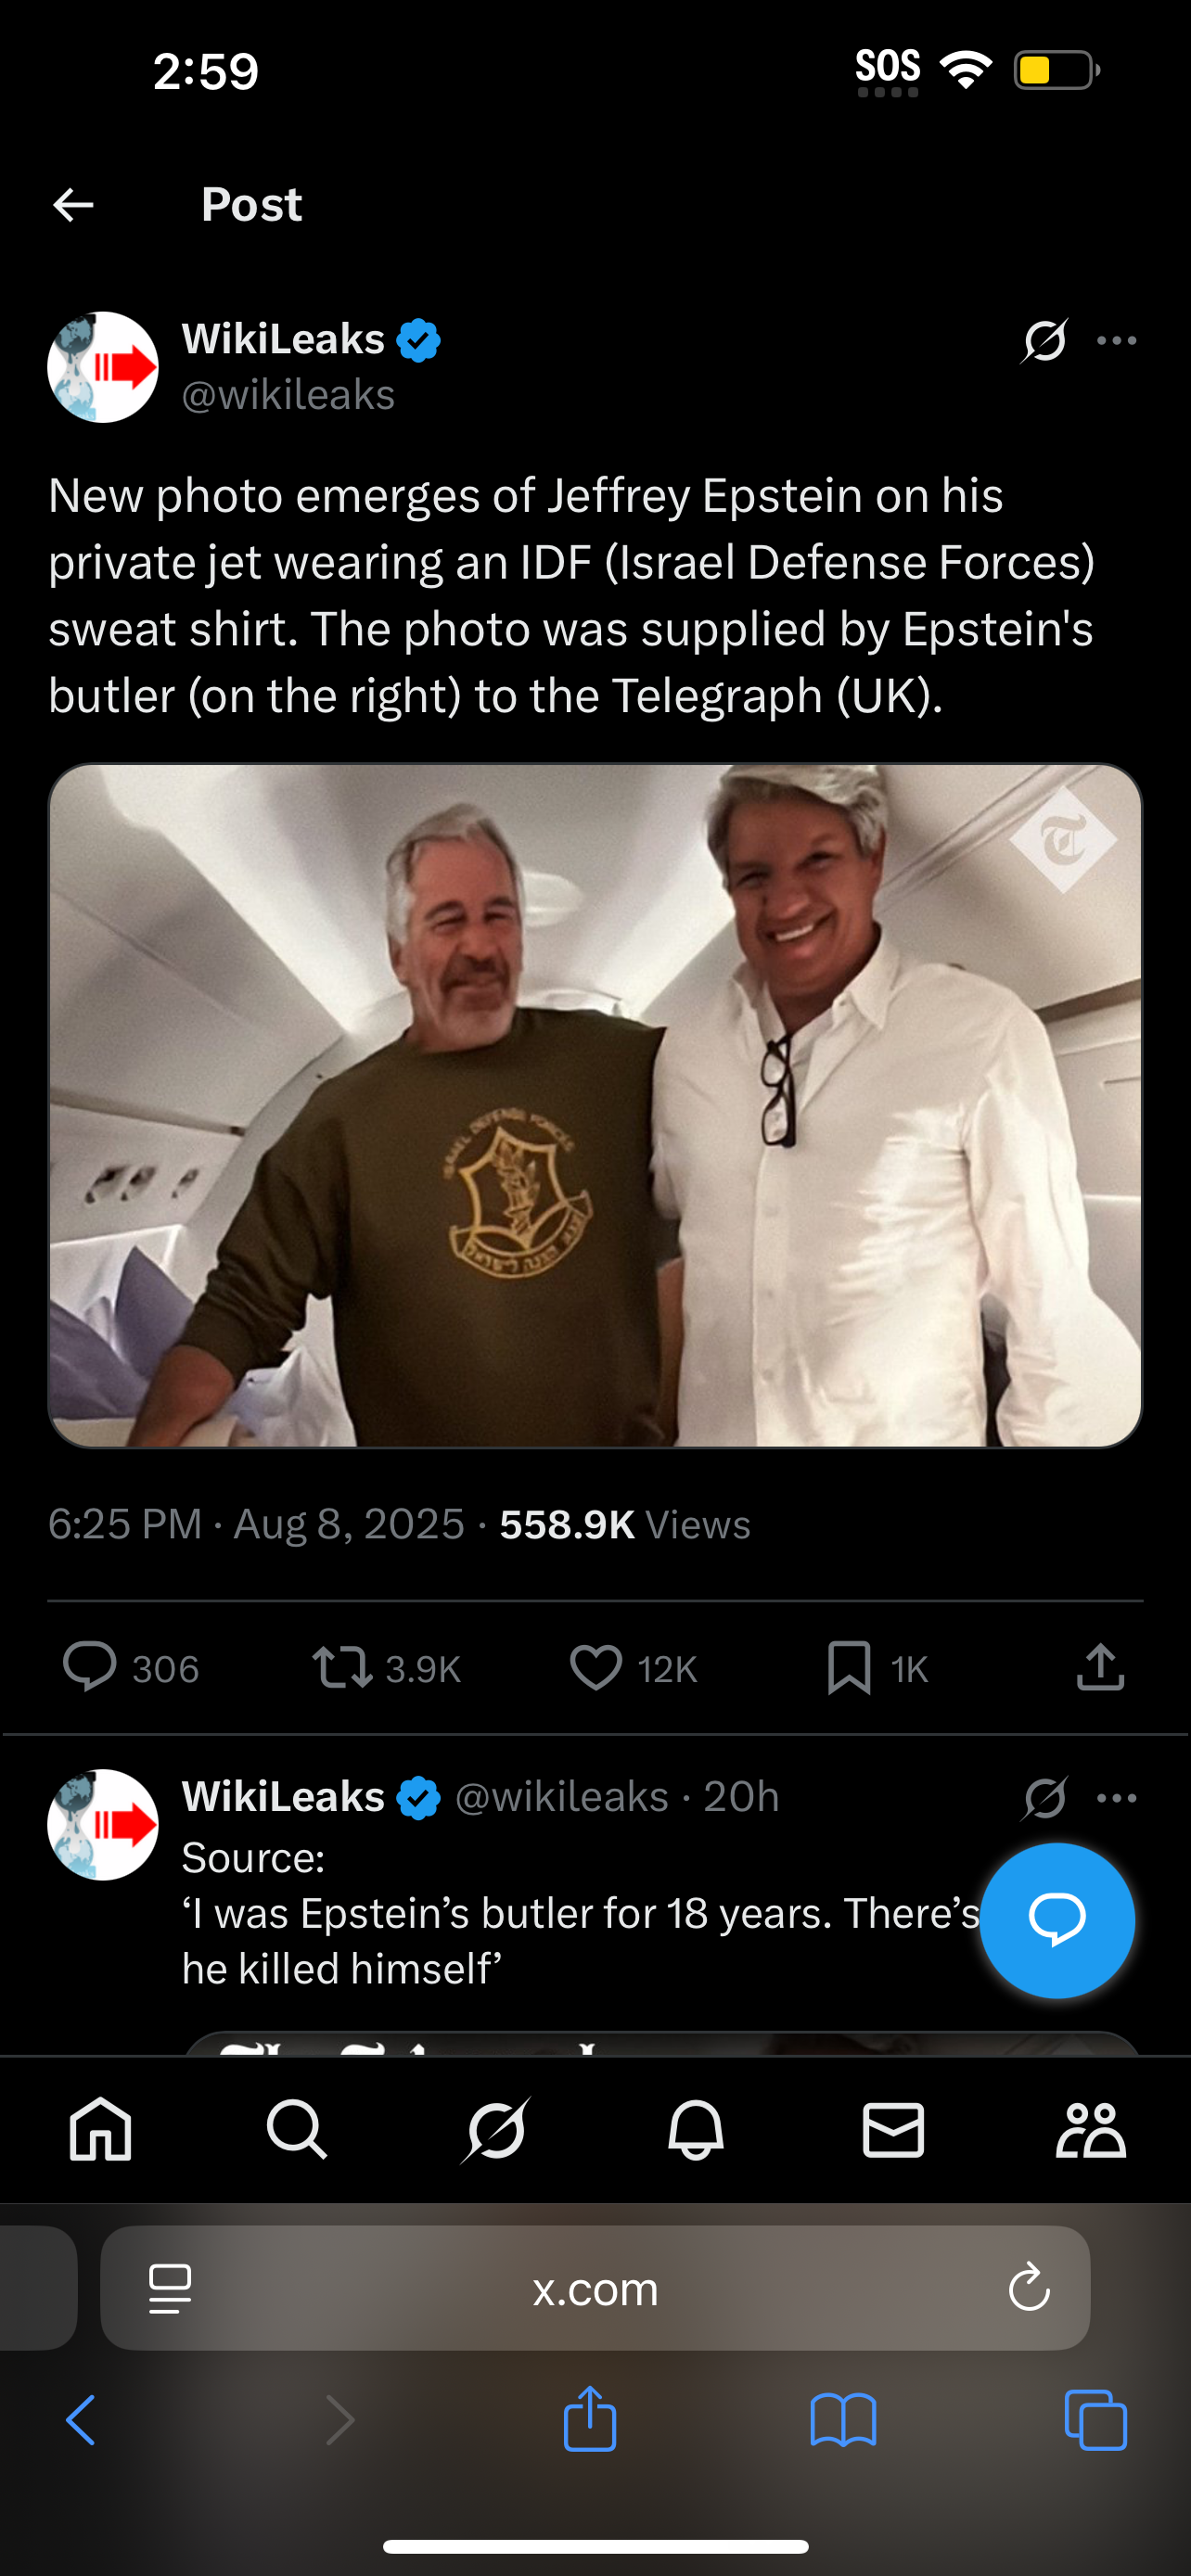
Task: Bookmark the post with 1K bookmarks
Action: pyautogui.click(x=849, y=1667)
